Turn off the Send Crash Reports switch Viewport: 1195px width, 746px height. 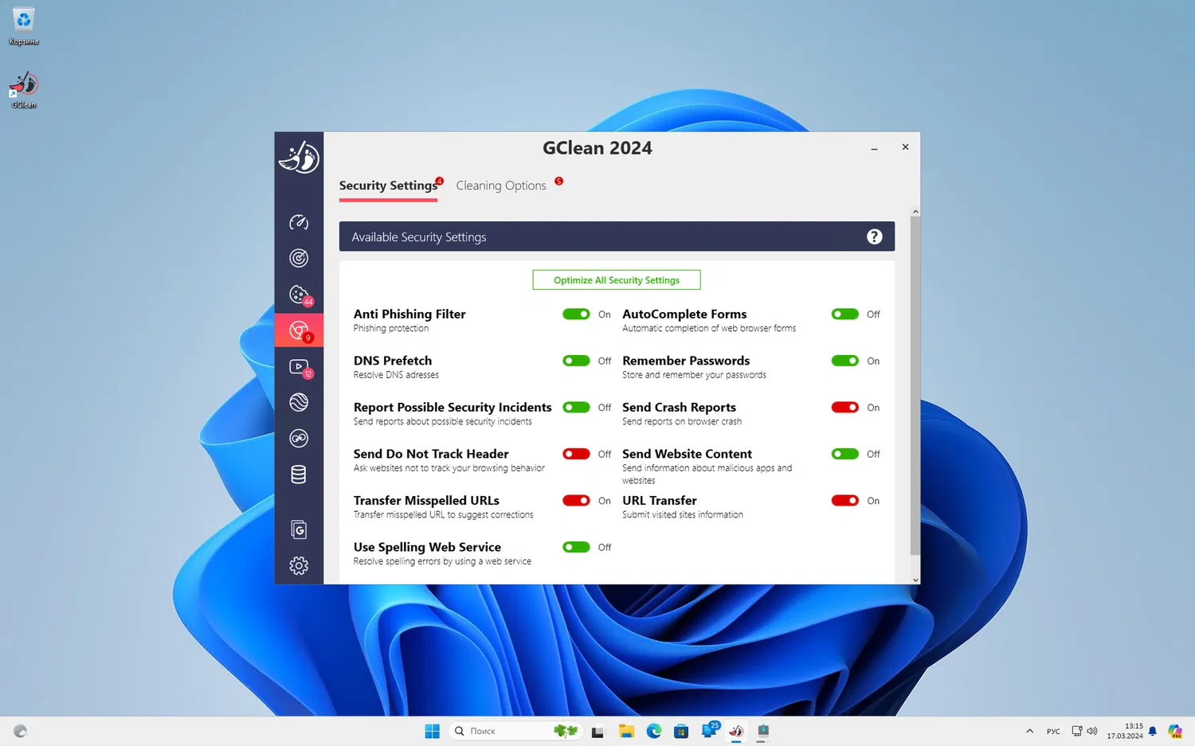coord(845,408)
